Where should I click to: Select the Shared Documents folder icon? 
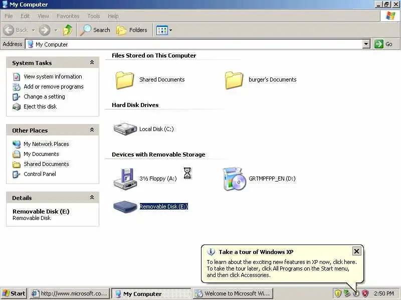point(125,80)
